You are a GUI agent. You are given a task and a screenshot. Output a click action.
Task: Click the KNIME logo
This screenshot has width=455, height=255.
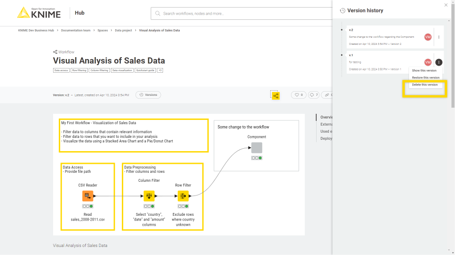(39, 13)
